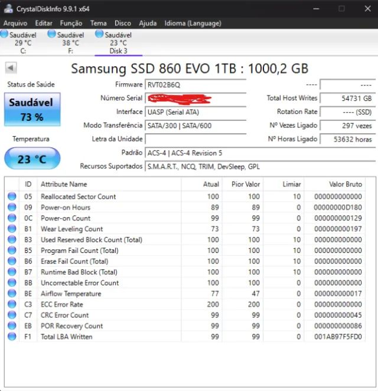Open the Arquivo menu
378x391 pixels.
(x=15, y=24)
